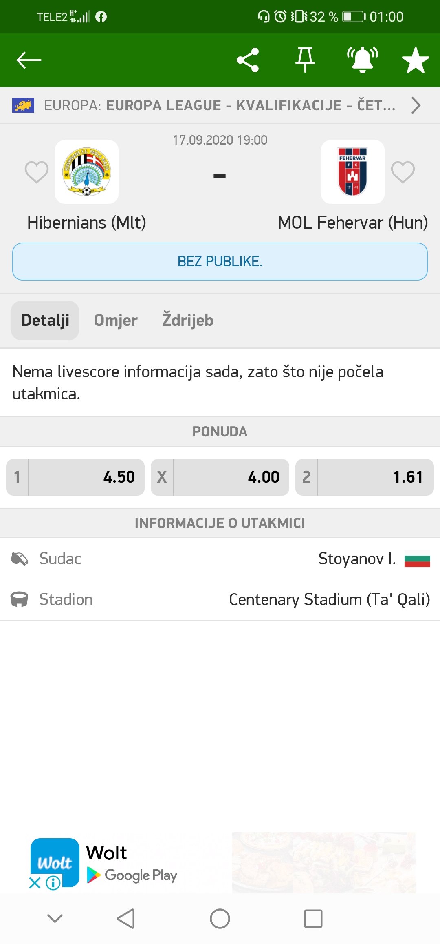Favorite MOL Fehervar with the heart icon

(403, 172)
